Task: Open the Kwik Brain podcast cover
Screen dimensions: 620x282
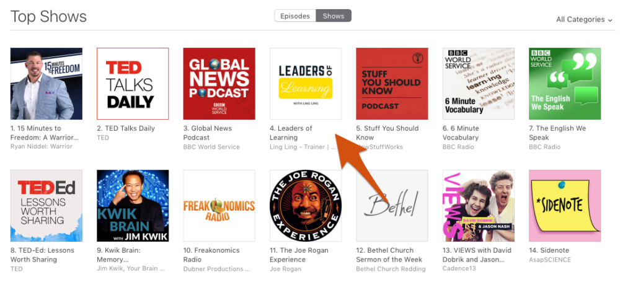Action: 133,206
